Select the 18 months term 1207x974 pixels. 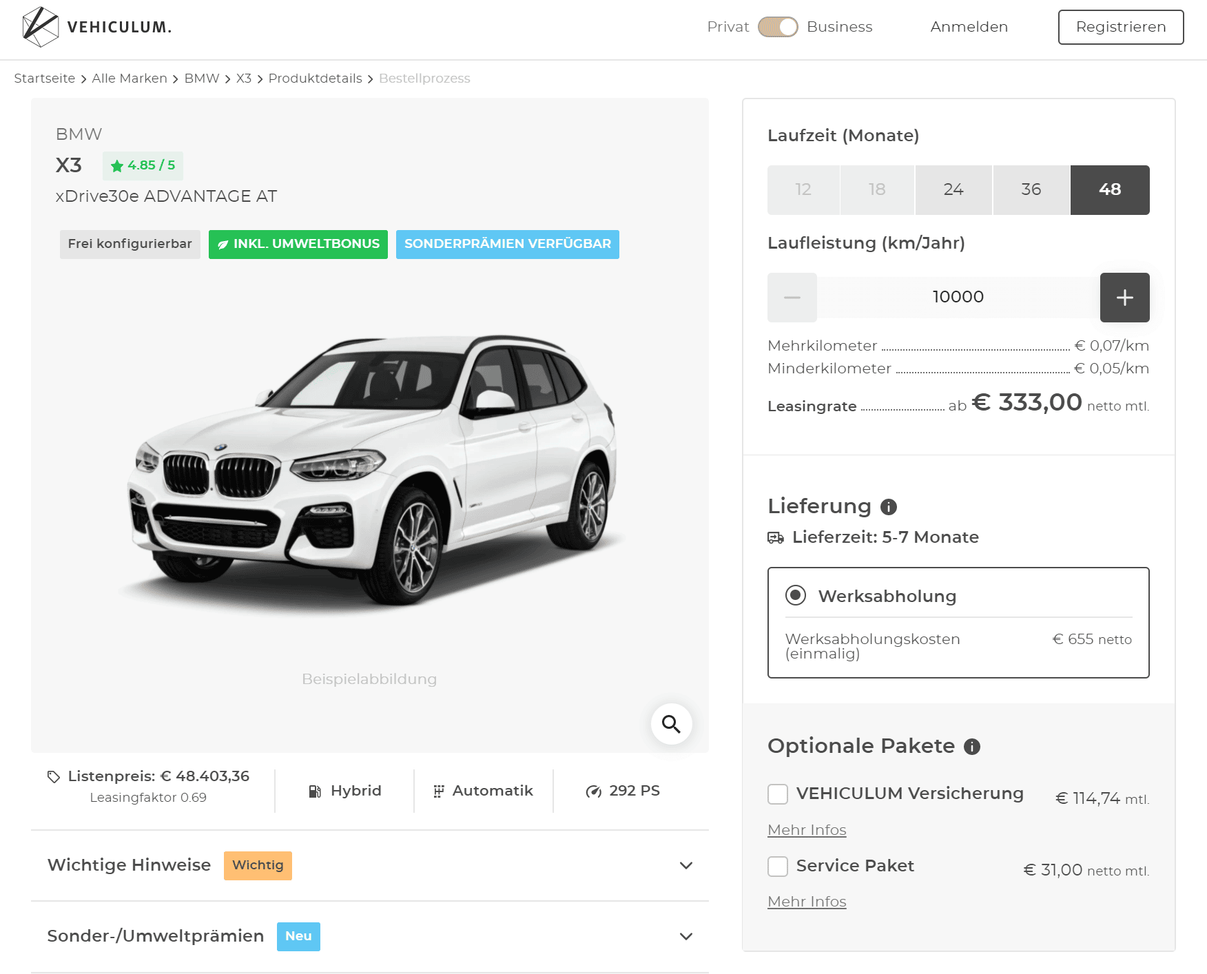(877, 190)
